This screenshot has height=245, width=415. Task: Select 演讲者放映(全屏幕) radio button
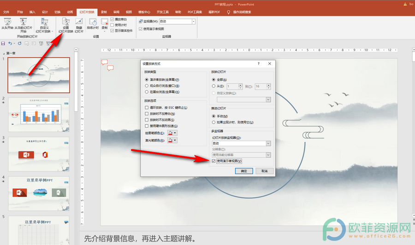pos(147,80)
